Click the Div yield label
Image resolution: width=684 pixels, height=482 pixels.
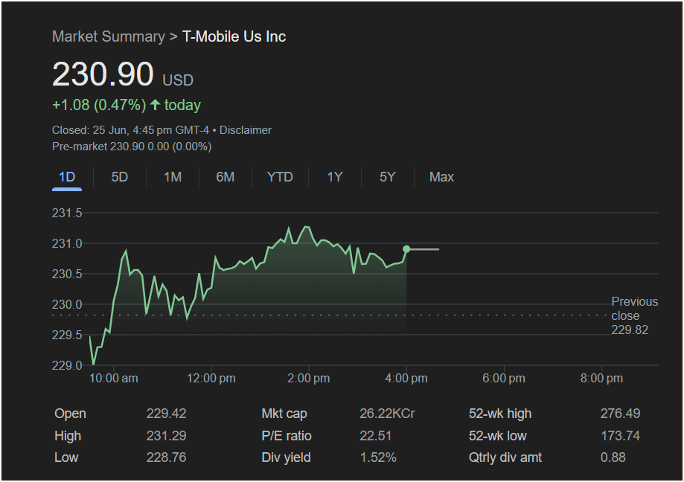(x=286, y=457)
